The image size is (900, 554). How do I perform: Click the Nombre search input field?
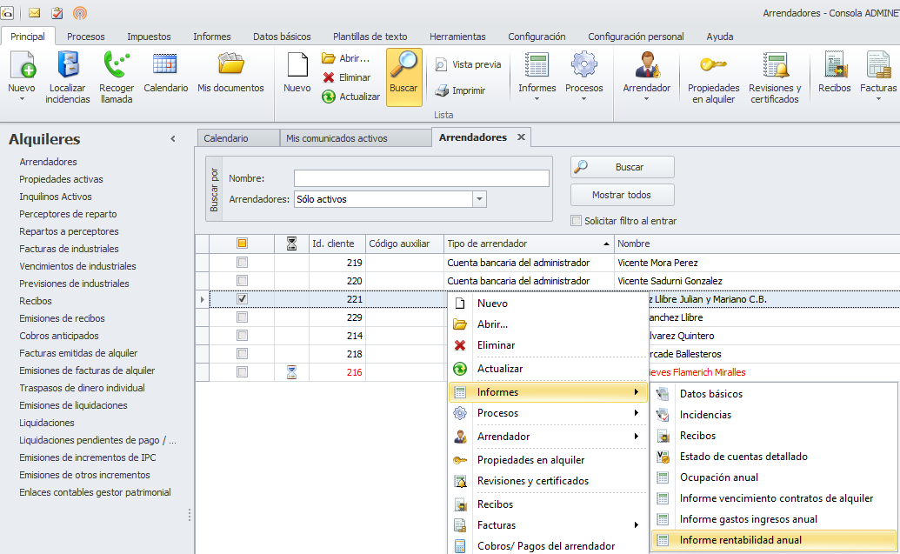point(421,178)
